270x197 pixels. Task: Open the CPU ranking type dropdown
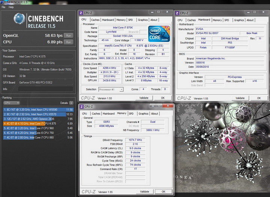pos(11,103)
